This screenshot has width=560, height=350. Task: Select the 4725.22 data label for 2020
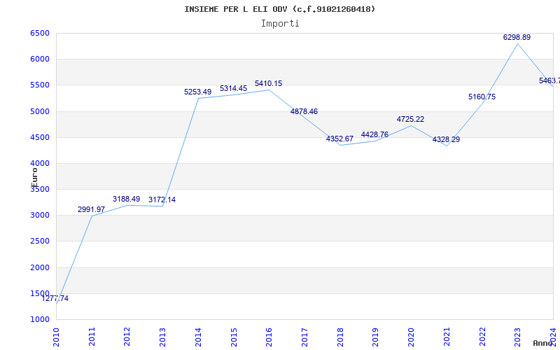coord(410,119)
